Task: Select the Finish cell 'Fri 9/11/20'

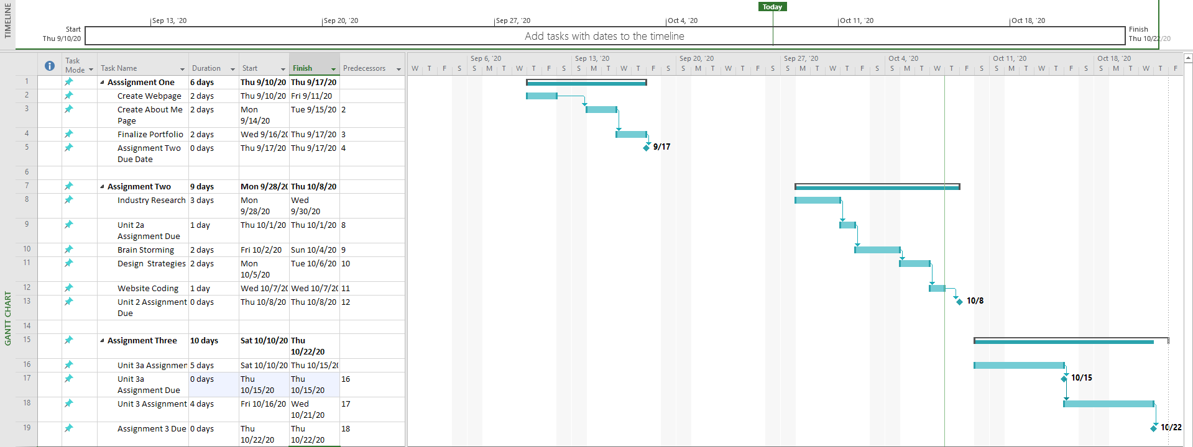Action: (315, 96)
